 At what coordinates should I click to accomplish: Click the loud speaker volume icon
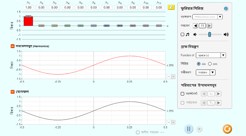pos(226,34)
